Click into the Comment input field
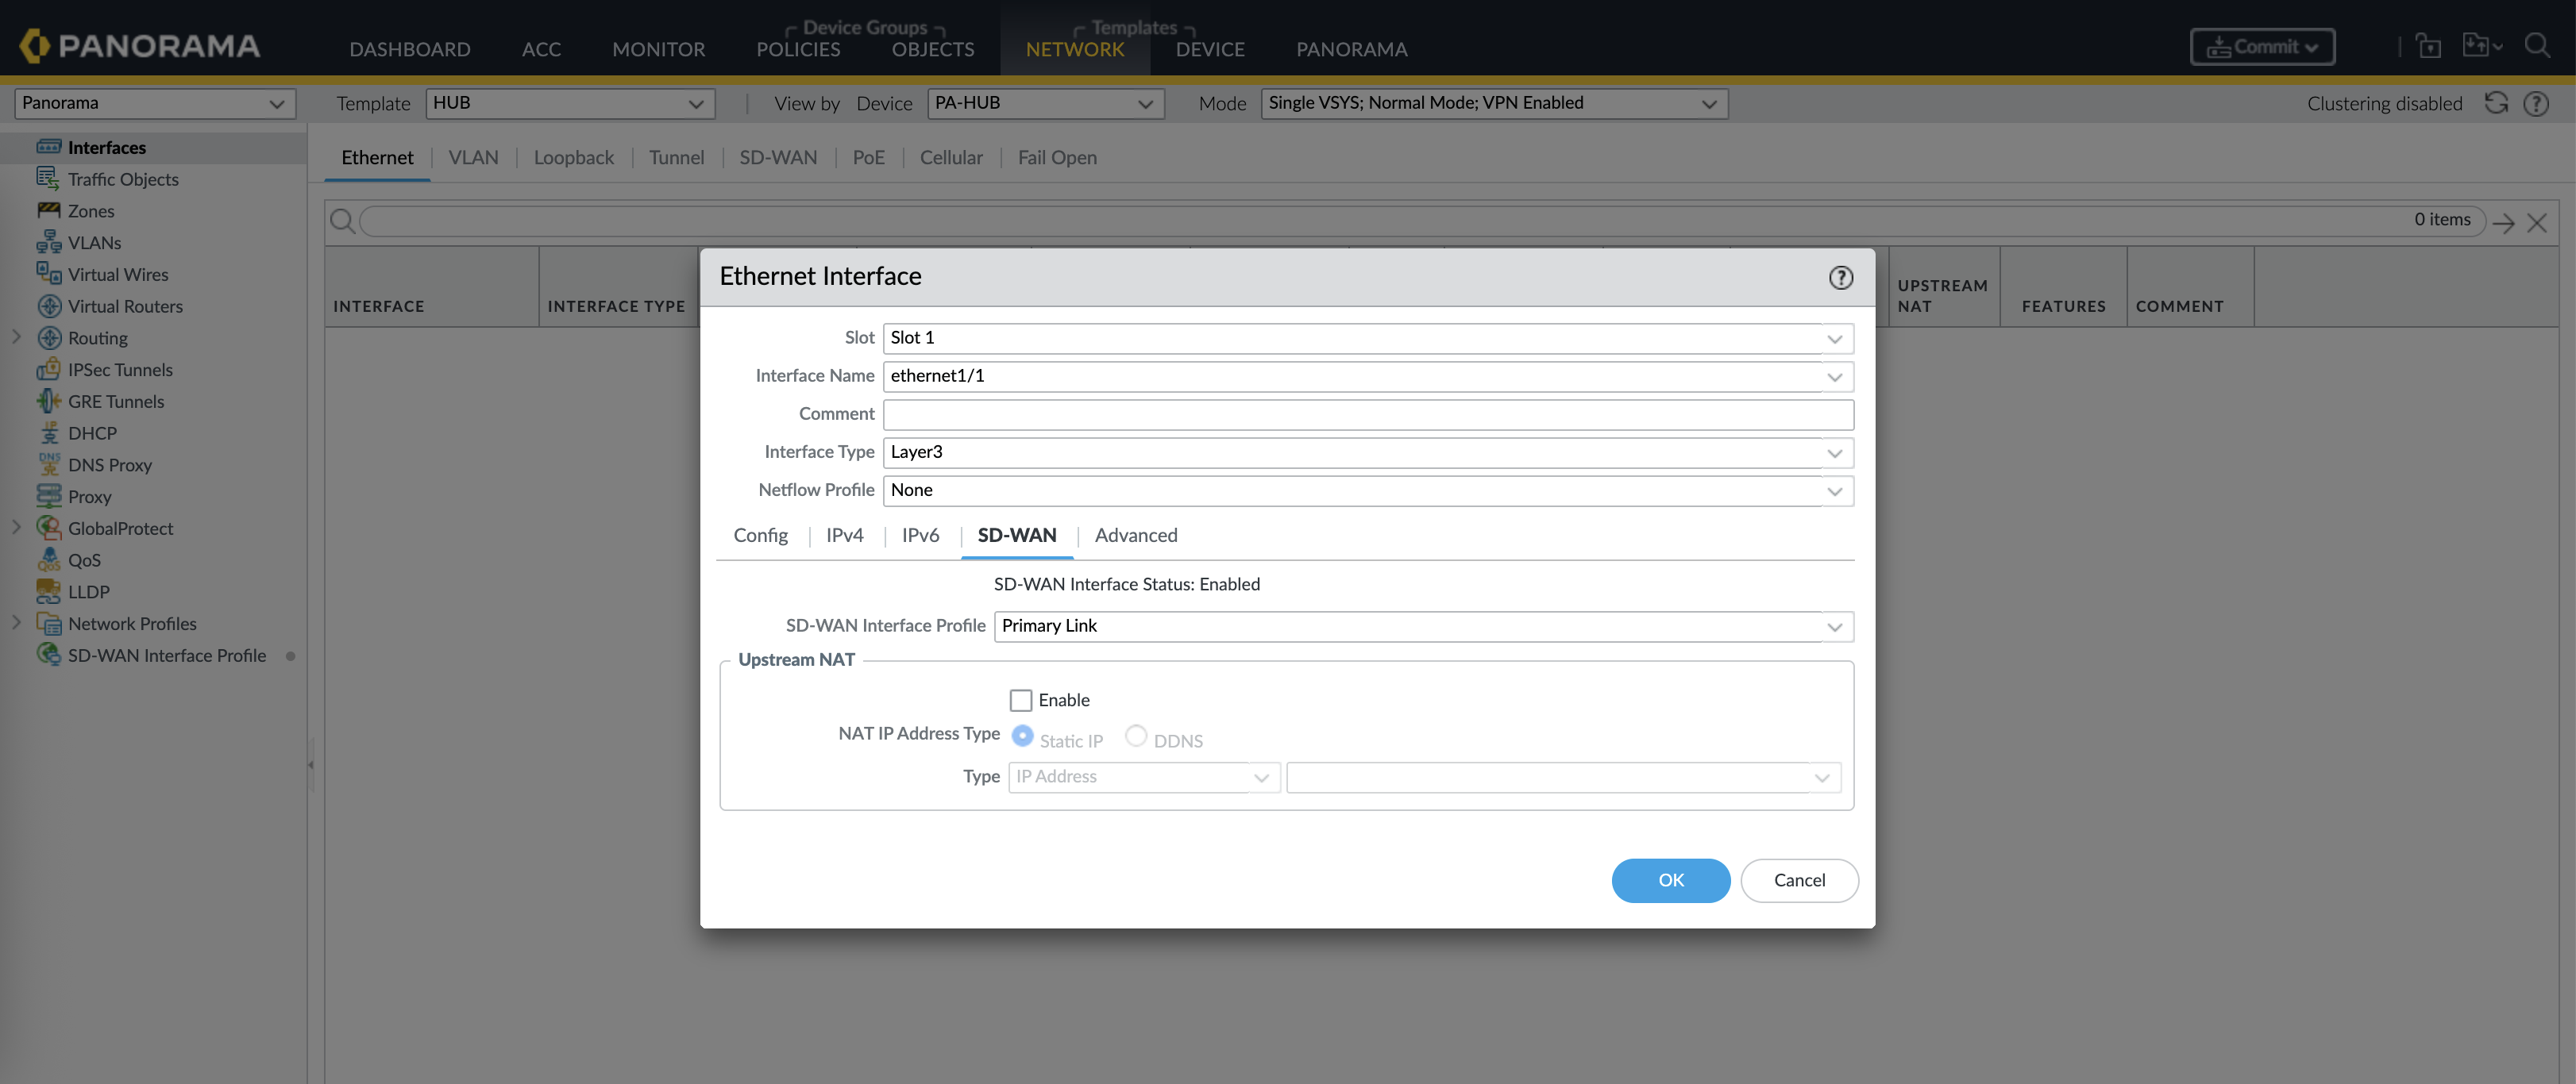 pos(1367,414)
